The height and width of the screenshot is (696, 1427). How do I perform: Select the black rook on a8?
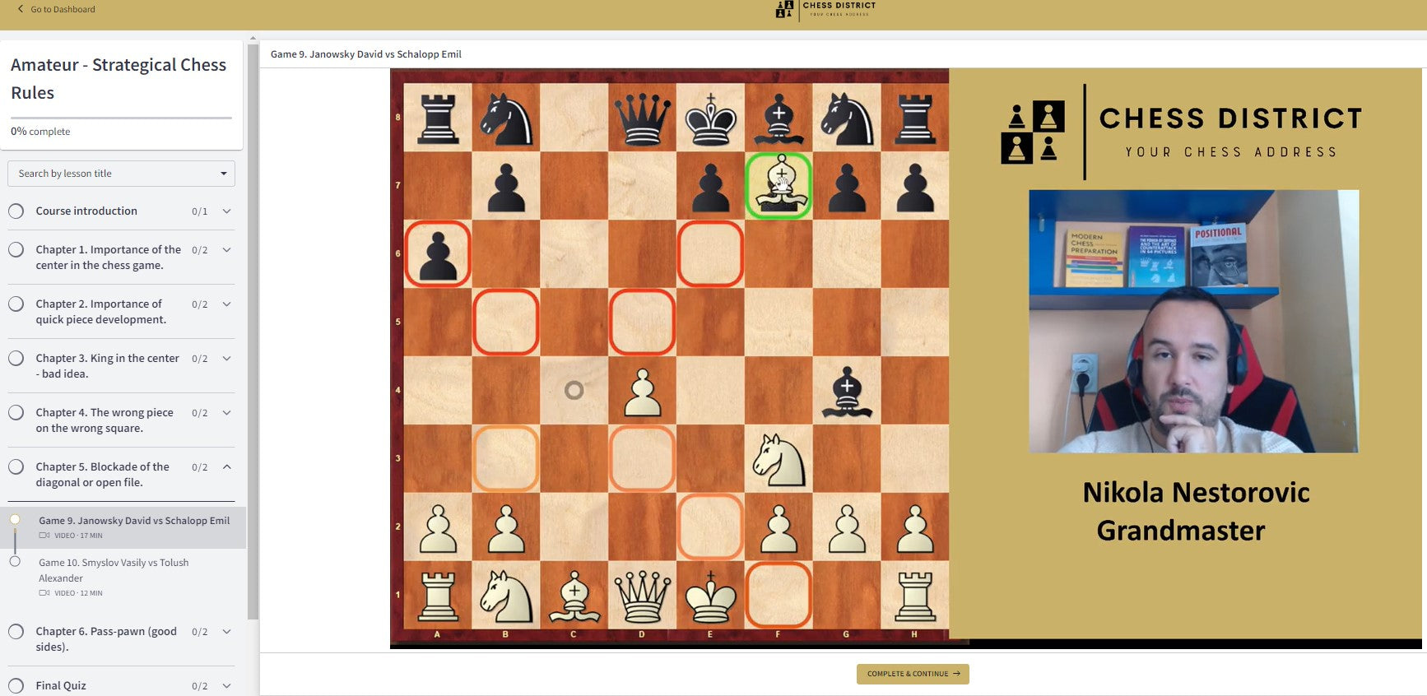[x=438, y=118]
